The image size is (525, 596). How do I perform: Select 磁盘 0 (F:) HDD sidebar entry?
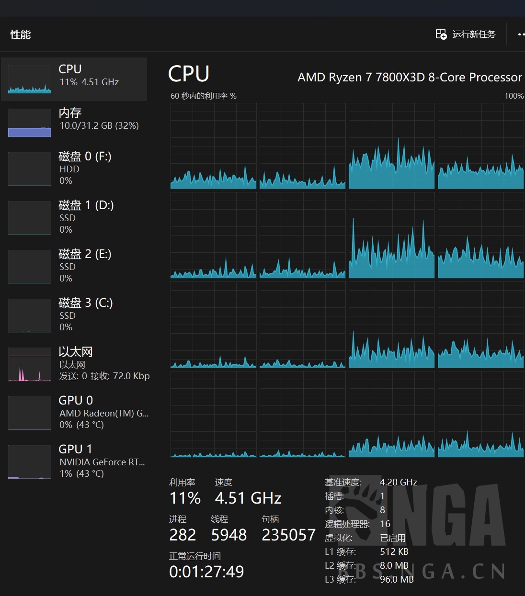74,169
